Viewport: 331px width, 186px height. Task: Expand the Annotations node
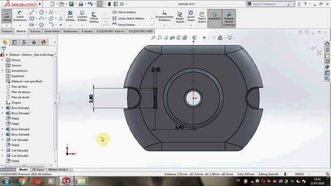2,71
